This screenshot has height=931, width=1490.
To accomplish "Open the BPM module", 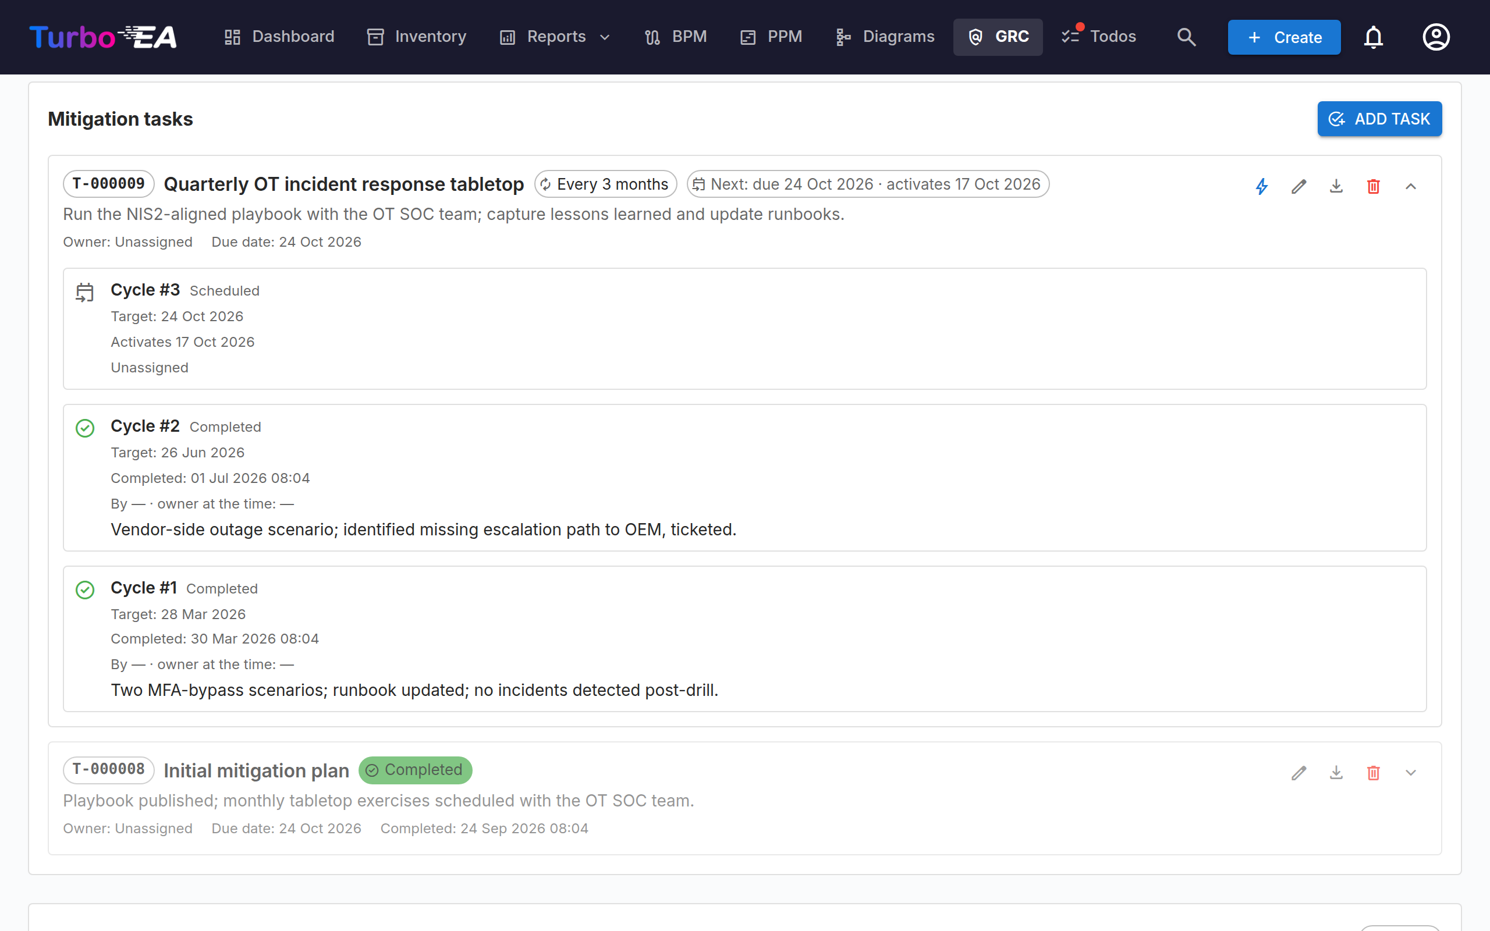I will 675,37.
